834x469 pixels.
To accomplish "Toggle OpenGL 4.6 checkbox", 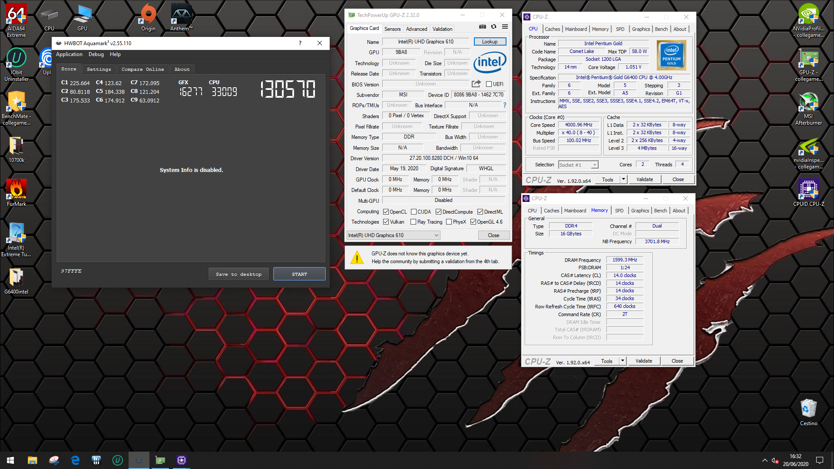I will [473, 222].
